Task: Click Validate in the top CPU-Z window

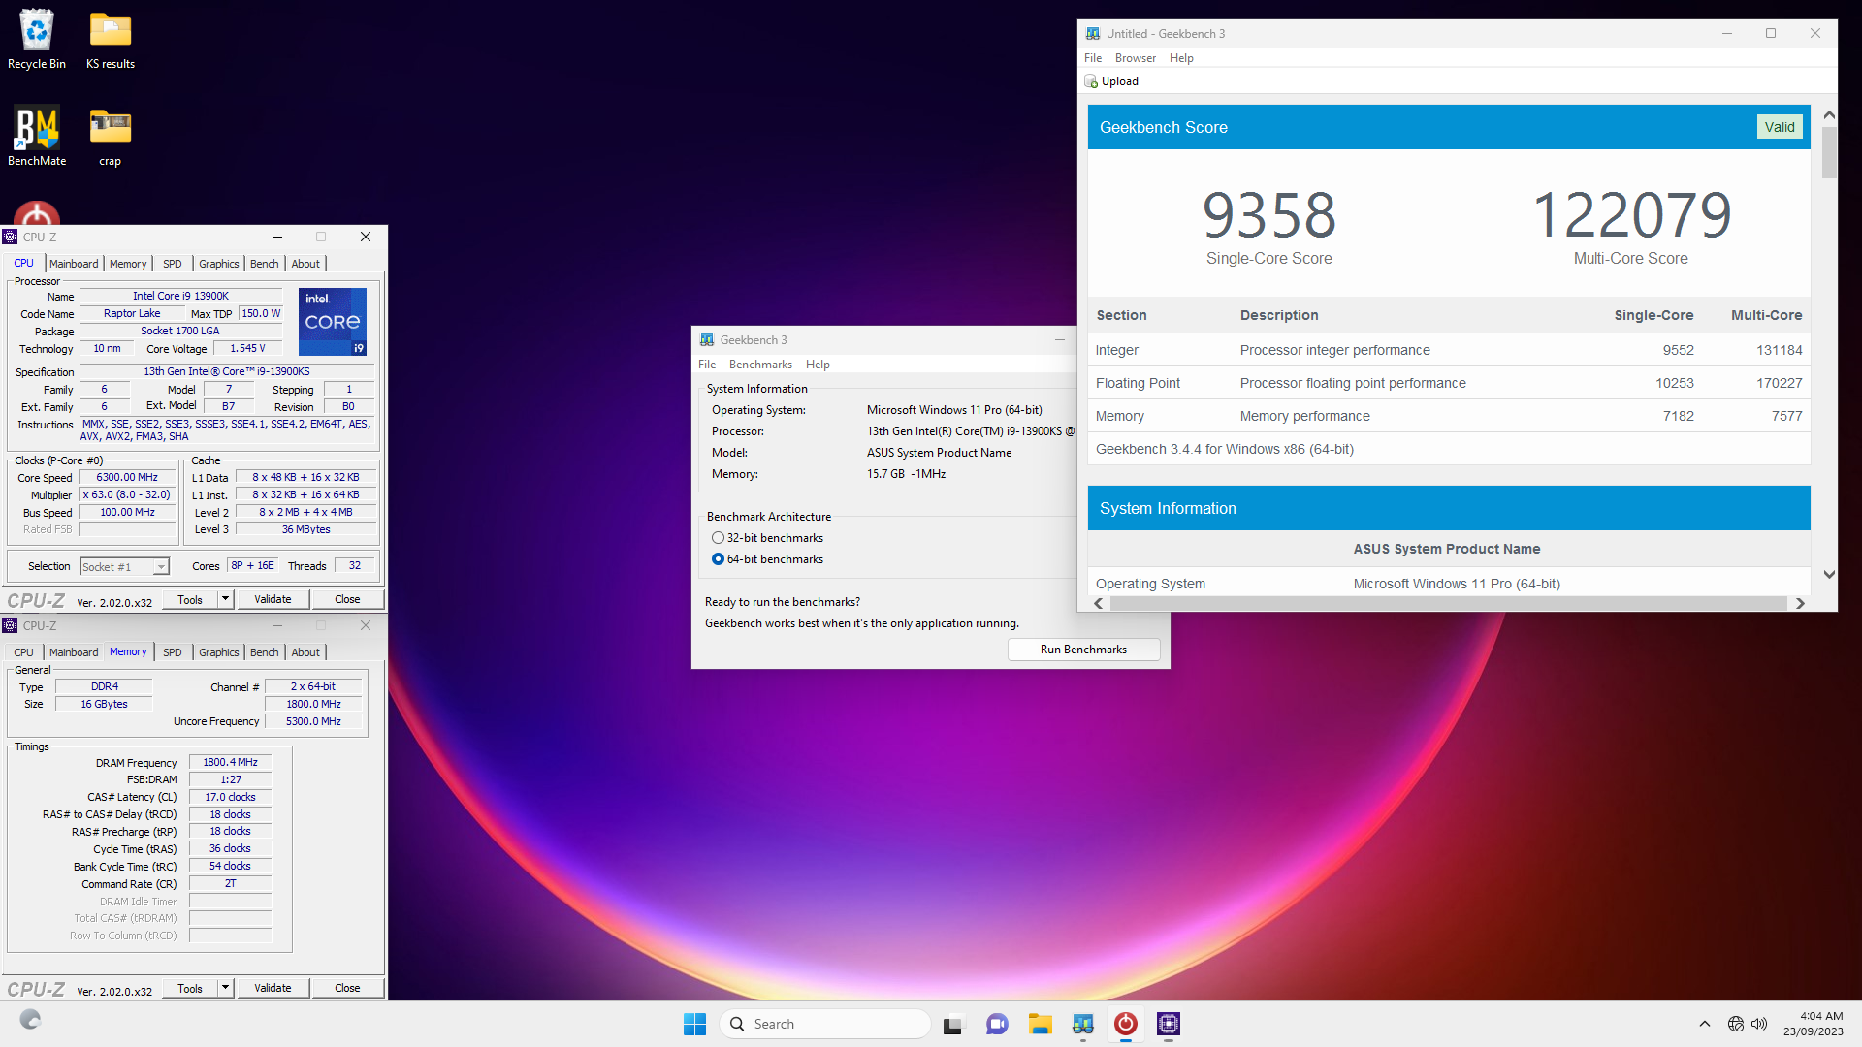Action: (x=273, y=600)
